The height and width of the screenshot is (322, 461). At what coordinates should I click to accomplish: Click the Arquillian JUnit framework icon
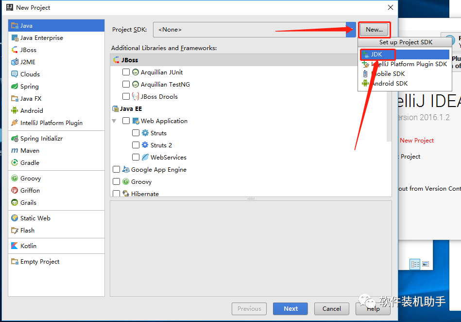(135, 72)
